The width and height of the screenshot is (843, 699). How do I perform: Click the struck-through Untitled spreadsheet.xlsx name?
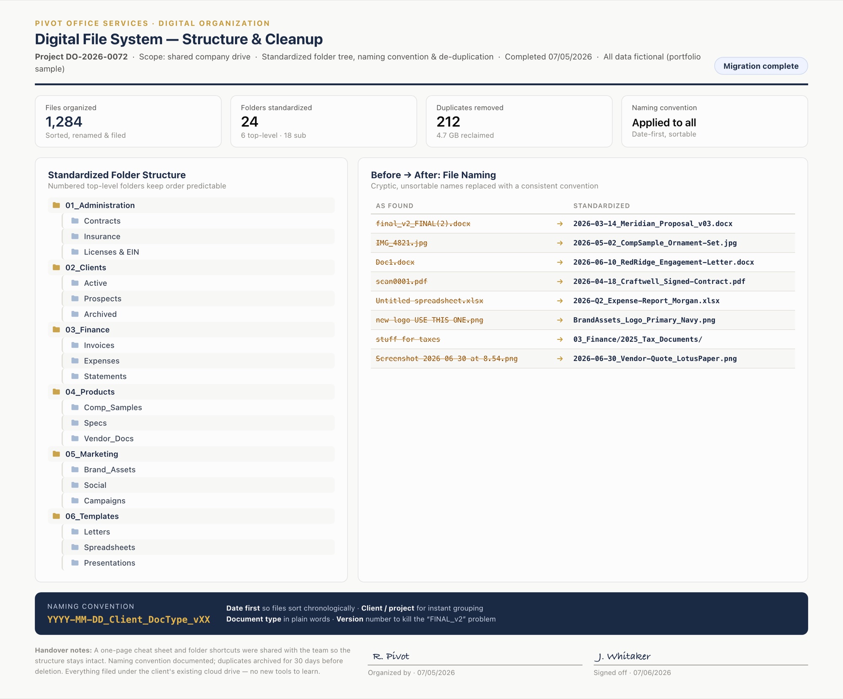coord(430,301)
